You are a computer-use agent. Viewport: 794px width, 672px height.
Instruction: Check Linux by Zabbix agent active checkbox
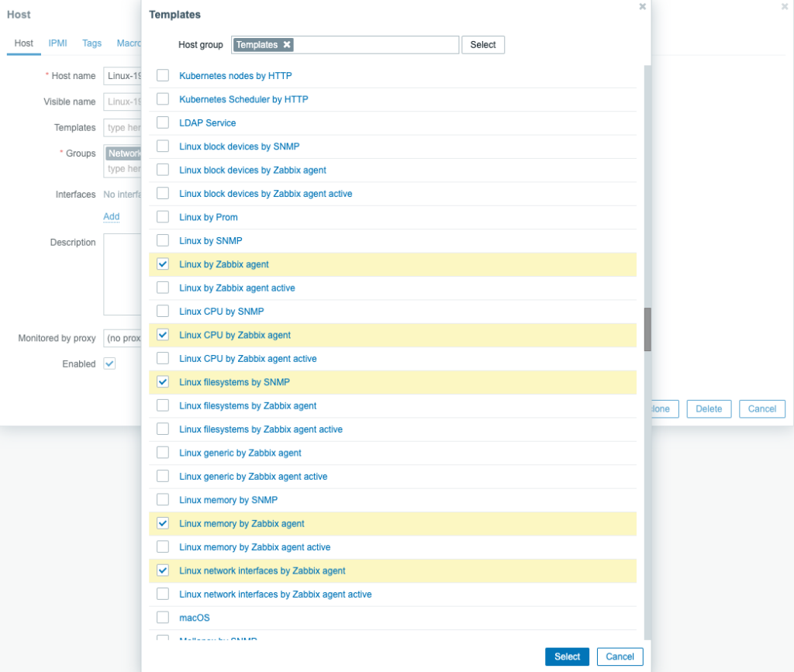163,288
